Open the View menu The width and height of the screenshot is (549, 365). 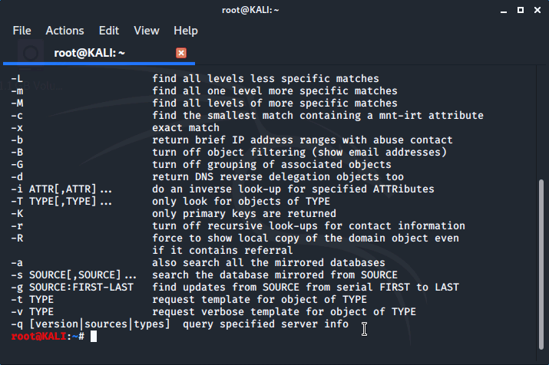[147, 31]
